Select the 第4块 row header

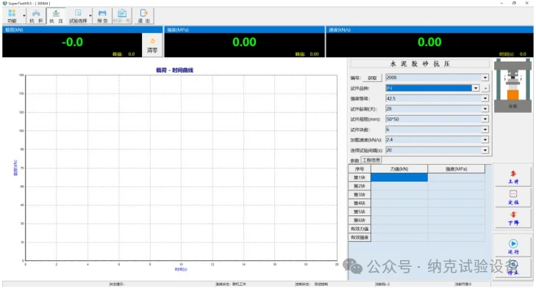(360, 203)
